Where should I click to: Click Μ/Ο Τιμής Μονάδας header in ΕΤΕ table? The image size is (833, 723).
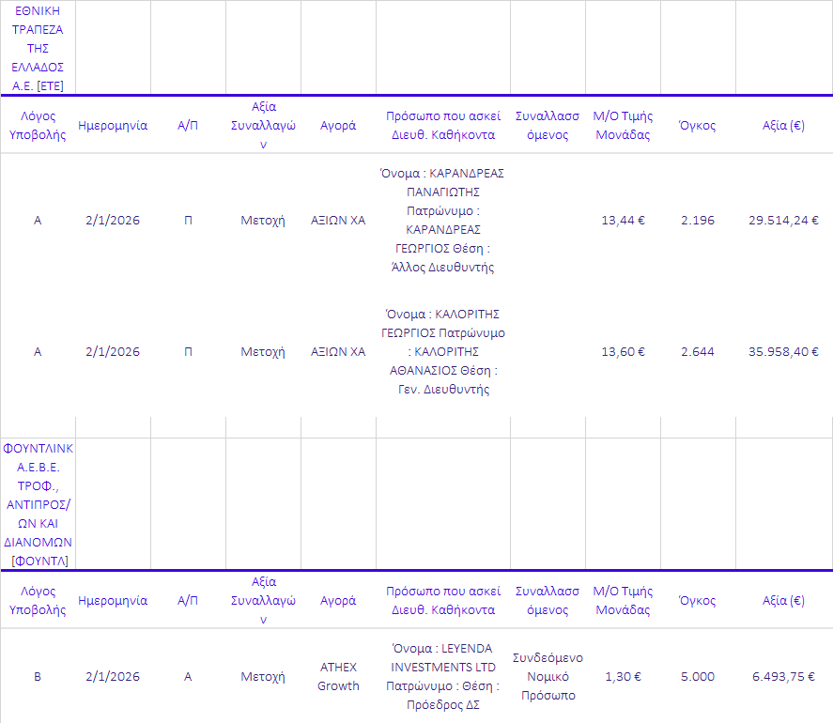click(624, 126)
